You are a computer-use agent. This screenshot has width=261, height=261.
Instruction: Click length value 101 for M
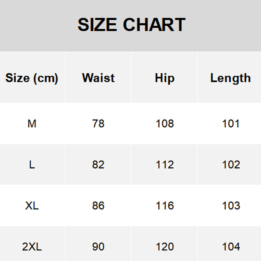click(x=231, y=124)
